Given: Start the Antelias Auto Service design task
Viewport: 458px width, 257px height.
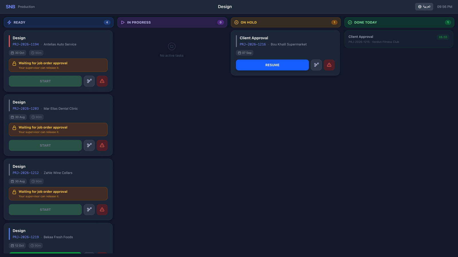Looking at the screenshot, I should coord(45,81).
